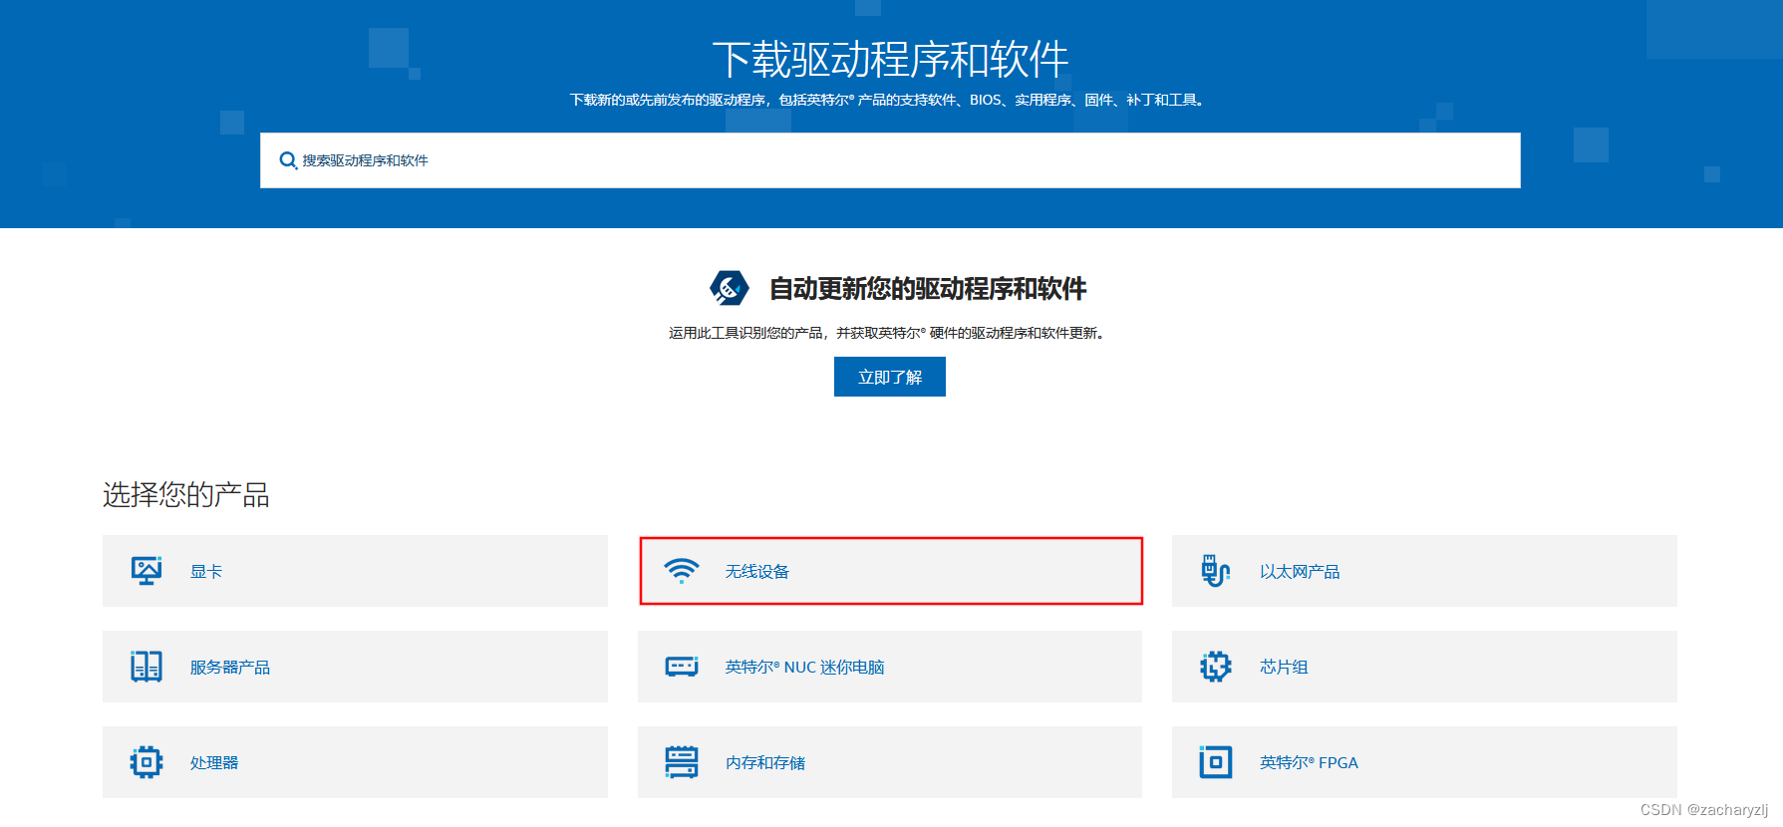Viewport: 1783px width, 827px height.
Task: Click the 服务器产品 server icon
Action: [147, 667]
